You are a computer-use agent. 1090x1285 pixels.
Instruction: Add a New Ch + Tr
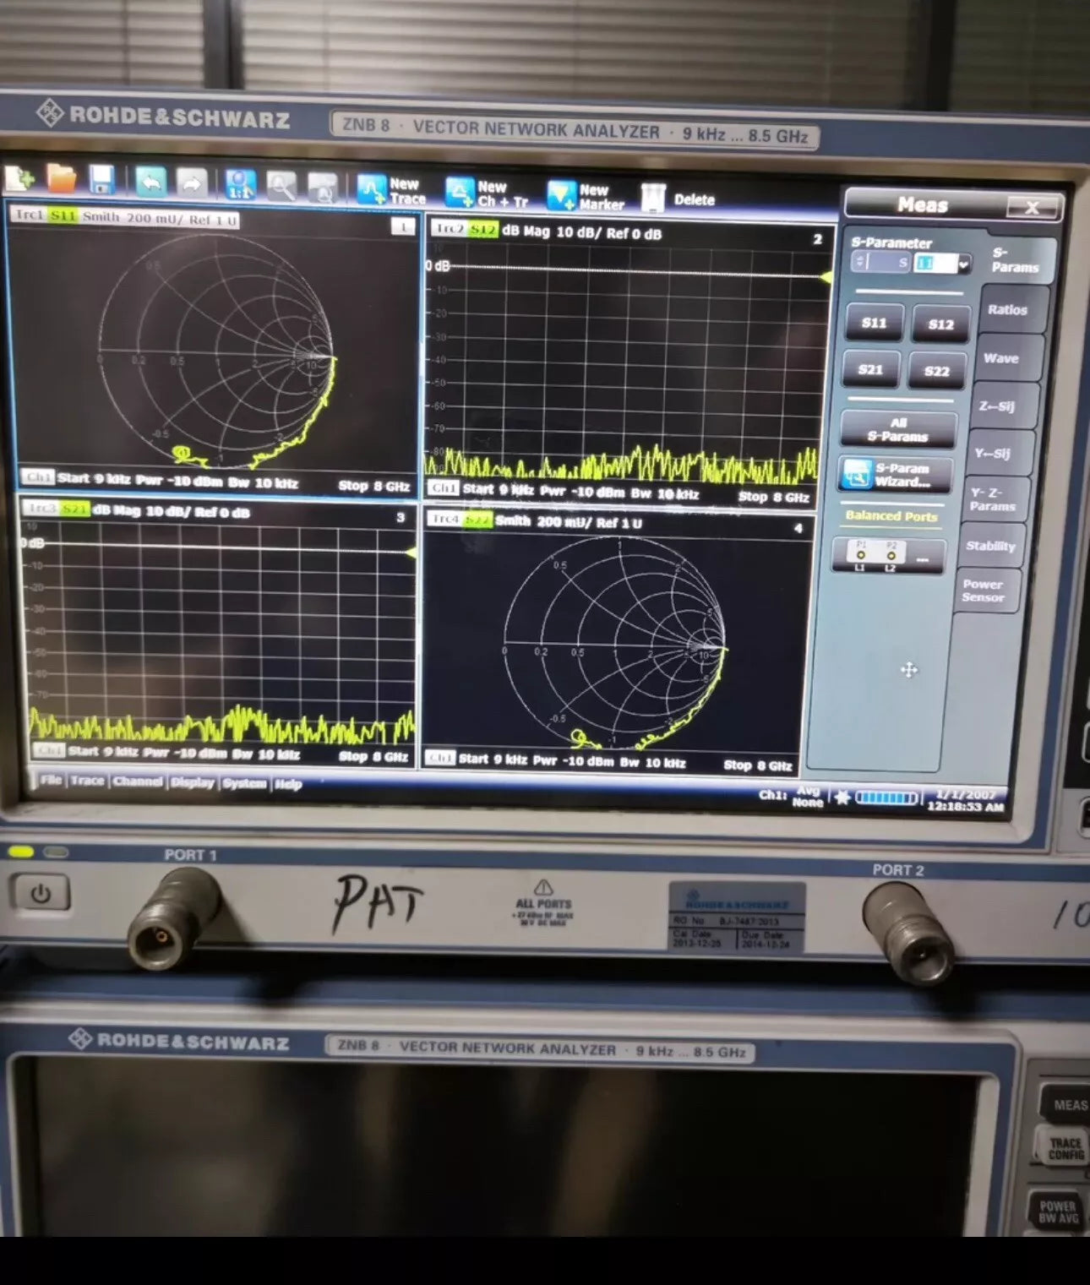tap(488, 194)
